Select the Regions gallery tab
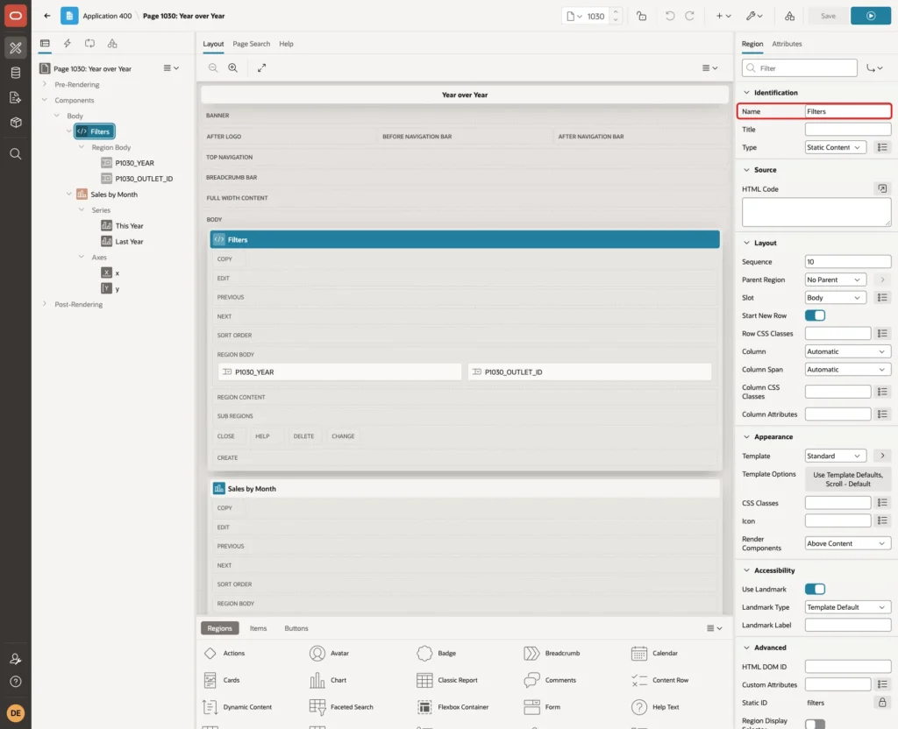Image resolution: width=898 pixels, height=729 pixels. coord(220,628)
